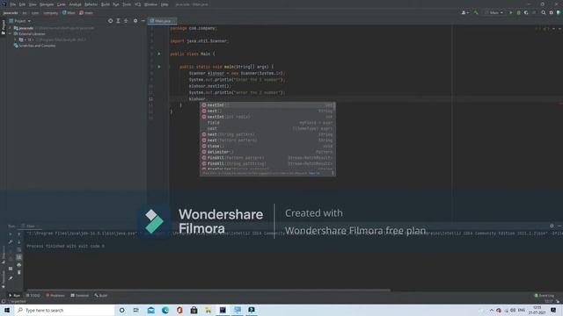The height and width of the screenshot is (316, 563).
Task: Select Scratches and Consoles tree item
Action: (x=37, y=46)
